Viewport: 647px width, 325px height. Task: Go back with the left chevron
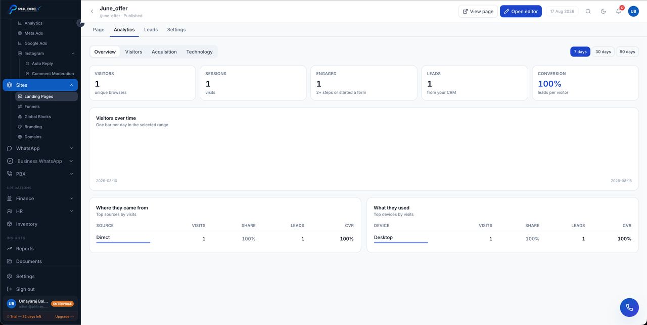click(x=92, y=11)
